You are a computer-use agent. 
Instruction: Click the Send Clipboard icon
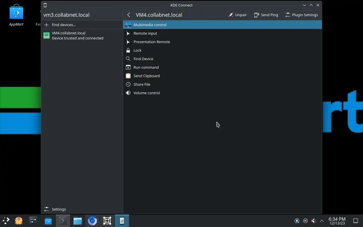[128, 76]
